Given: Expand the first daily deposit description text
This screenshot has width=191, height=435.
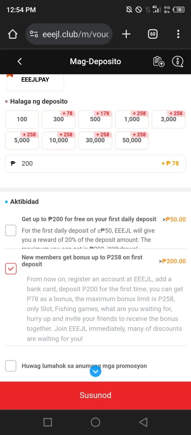Looking at the screenshot, I should pyautogui.click(x=88, y=235).
